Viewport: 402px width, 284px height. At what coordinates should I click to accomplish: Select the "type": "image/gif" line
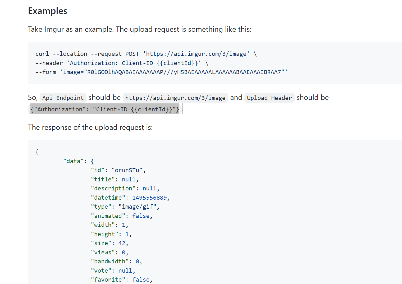pyautogui.click(x=124, y=206)
